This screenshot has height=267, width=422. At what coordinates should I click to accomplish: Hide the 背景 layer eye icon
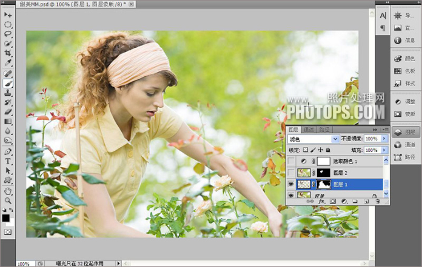(291, 195)
